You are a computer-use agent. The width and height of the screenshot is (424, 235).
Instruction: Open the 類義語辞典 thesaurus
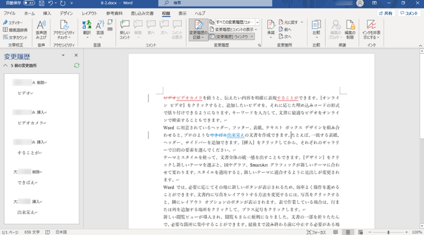(x=15, y=30)
